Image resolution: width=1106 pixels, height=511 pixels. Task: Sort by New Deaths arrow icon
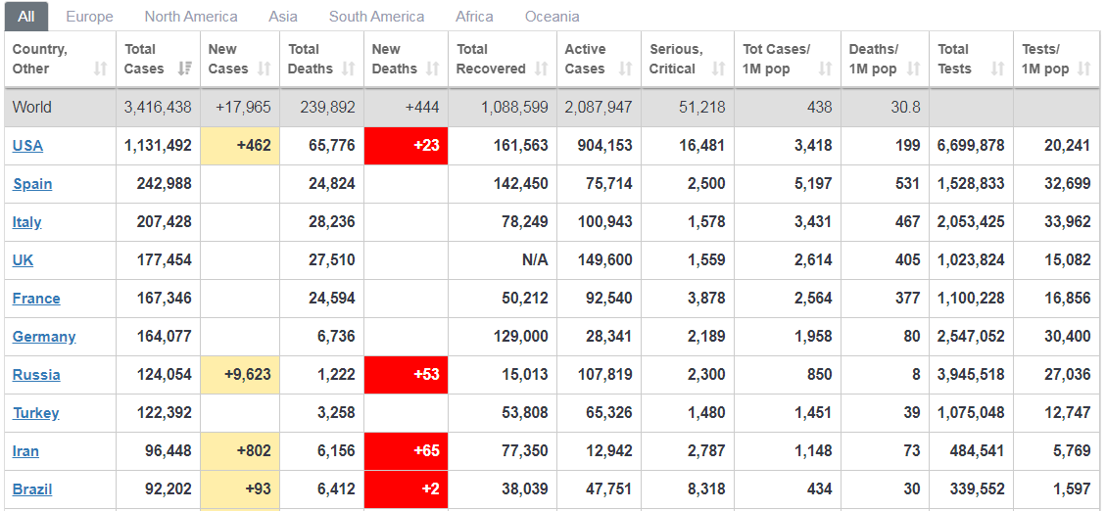433,69
